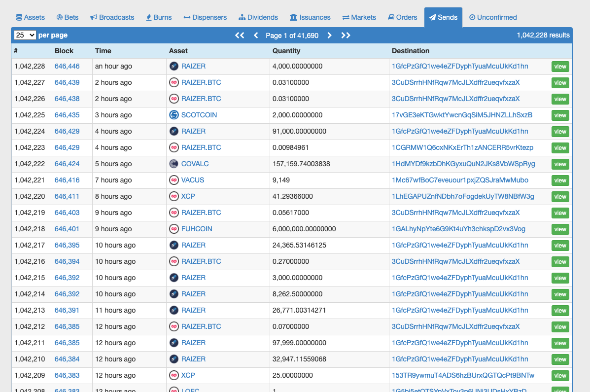Click quantity 157,159.74003838
The width and height of the screenshot is (590, 392).
[x=301, y=164]
